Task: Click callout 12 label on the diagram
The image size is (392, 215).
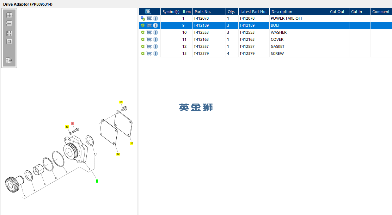Action: click(x=118, y=154)
